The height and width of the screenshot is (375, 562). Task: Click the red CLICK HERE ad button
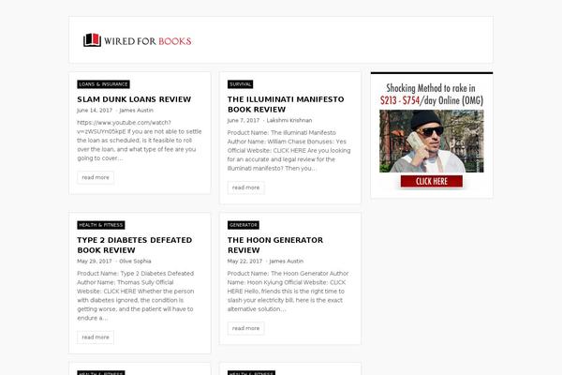(x=432, y=181)
